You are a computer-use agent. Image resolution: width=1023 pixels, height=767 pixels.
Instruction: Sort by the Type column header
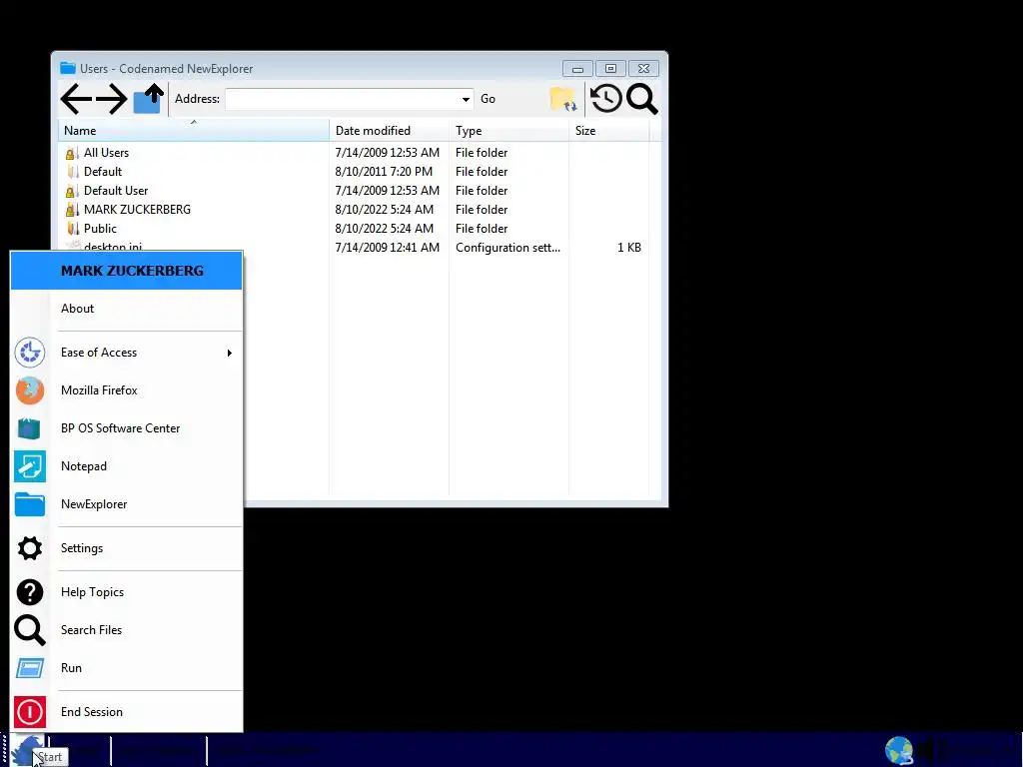(x=509, y=131)
